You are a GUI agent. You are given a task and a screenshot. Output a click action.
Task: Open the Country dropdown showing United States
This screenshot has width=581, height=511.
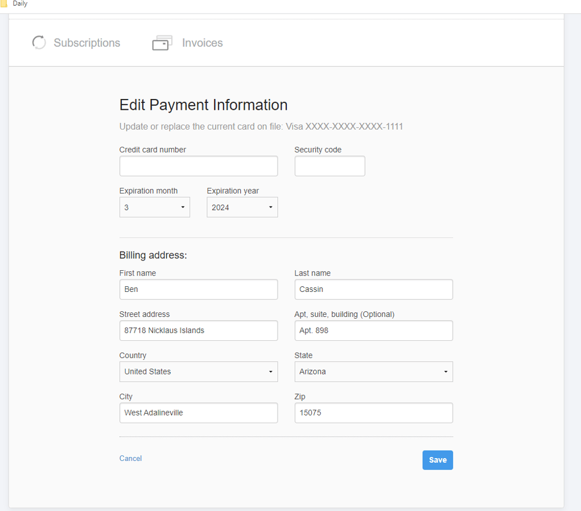coord(198,372)
